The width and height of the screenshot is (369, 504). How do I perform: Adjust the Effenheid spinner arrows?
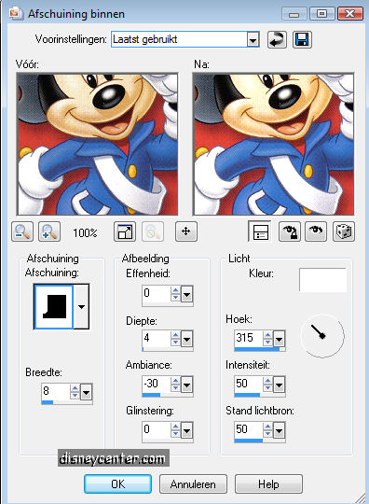coord(175,294)
